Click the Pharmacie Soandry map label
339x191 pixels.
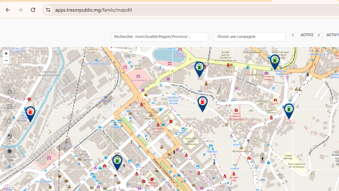pos(268,78)
